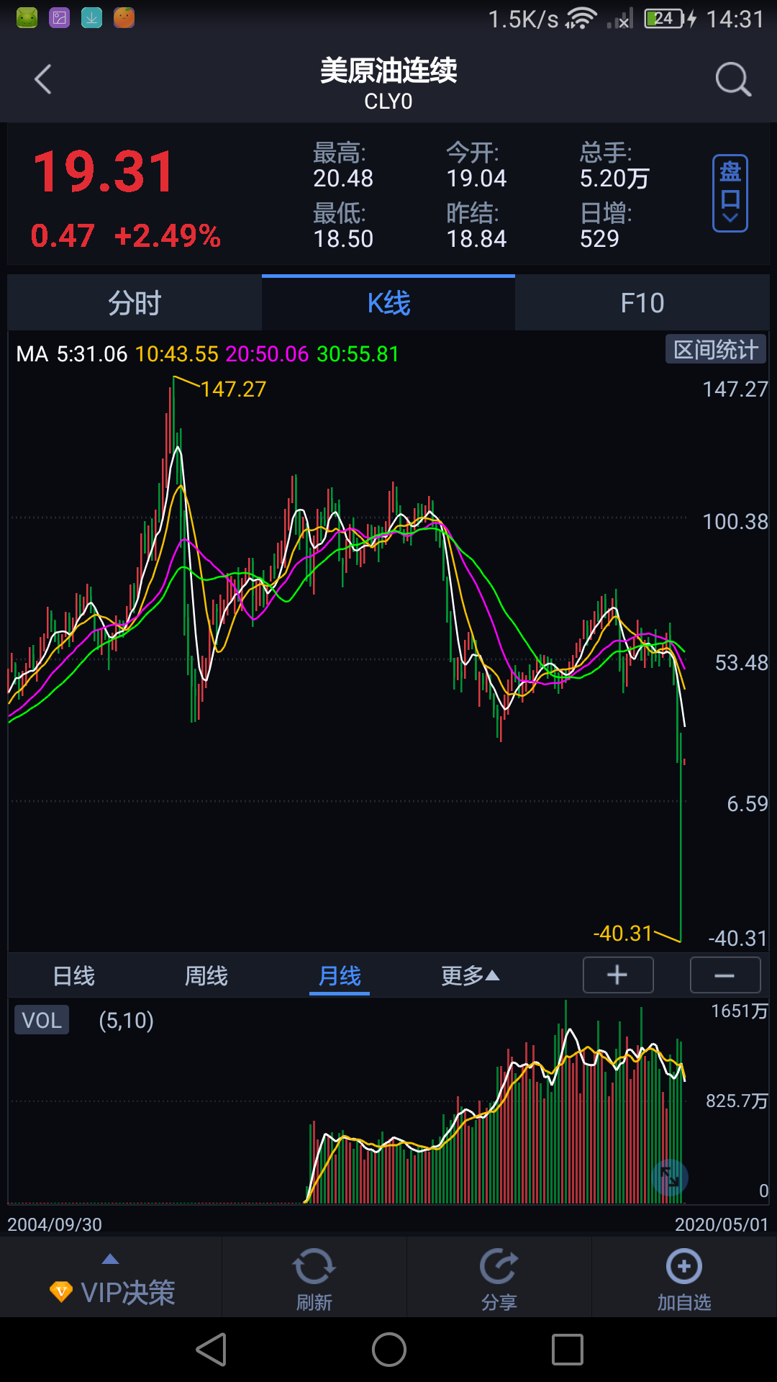Open the 更多 period dropdown

[471, 976]
